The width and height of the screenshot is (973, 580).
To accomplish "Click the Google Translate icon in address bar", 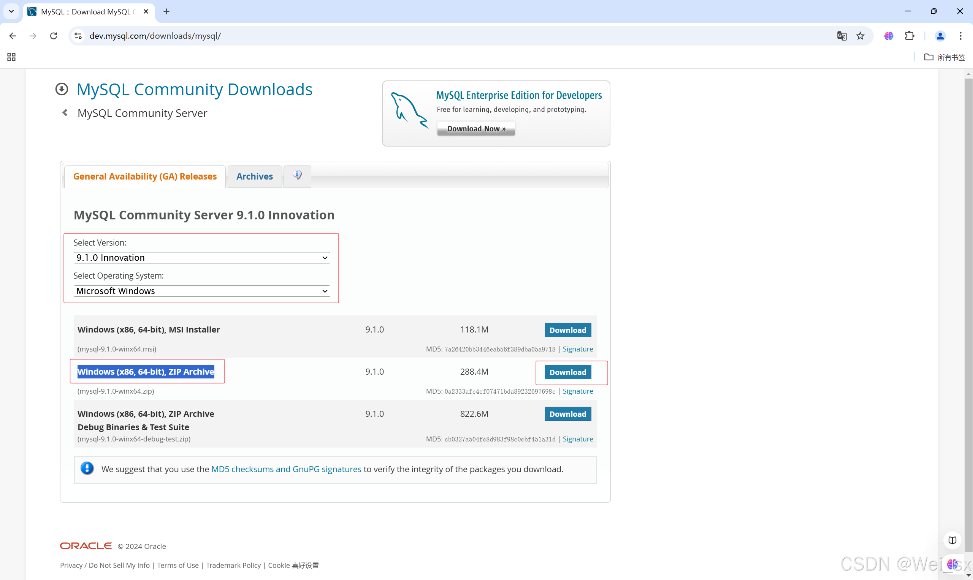I will [841, 36].
